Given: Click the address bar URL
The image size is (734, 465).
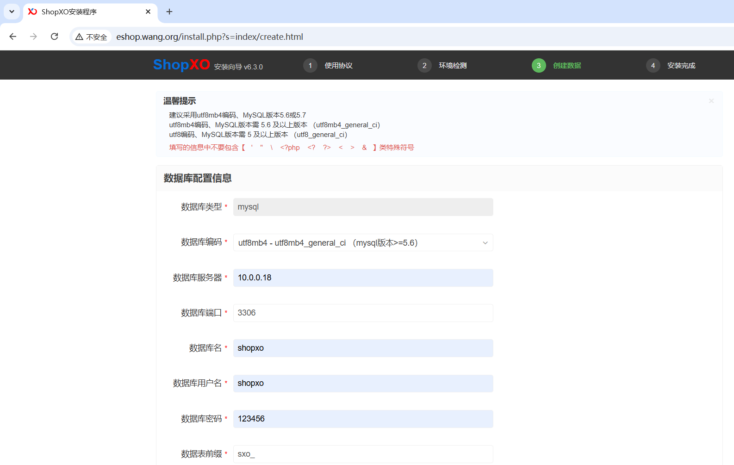Looking at the screenshot, I should [210, 37].
